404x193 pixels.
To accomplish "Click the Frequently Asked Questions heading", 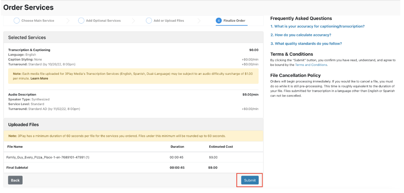I will tap(301, 19).
